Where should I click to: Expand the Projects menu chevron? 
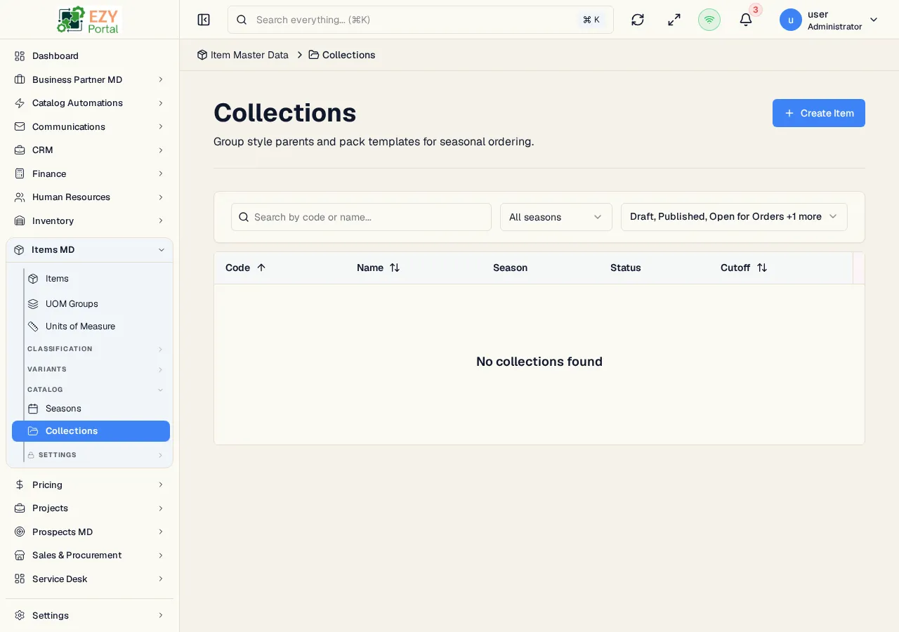pos(161,508)
